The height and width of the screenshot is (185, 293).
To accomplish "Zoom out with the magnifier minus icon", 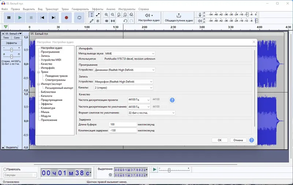I will (113, 15).
